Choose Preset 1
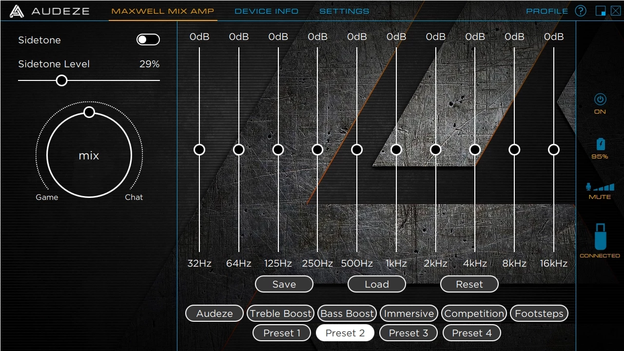Image resolution: width=624 pixels, height=351 pixels. (282, 333)
